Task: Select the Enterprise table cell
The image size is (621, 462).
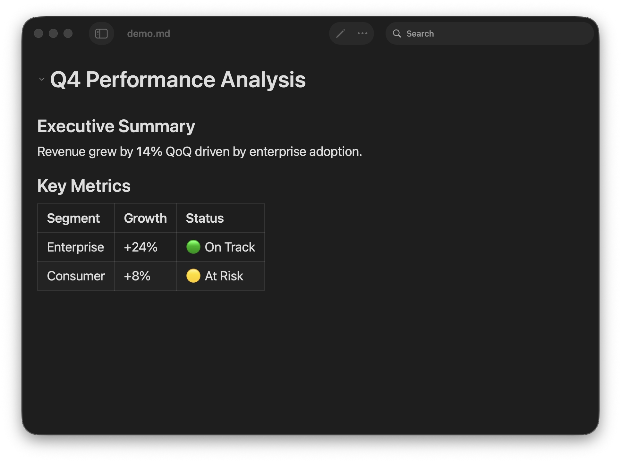Action: point(75,247)
